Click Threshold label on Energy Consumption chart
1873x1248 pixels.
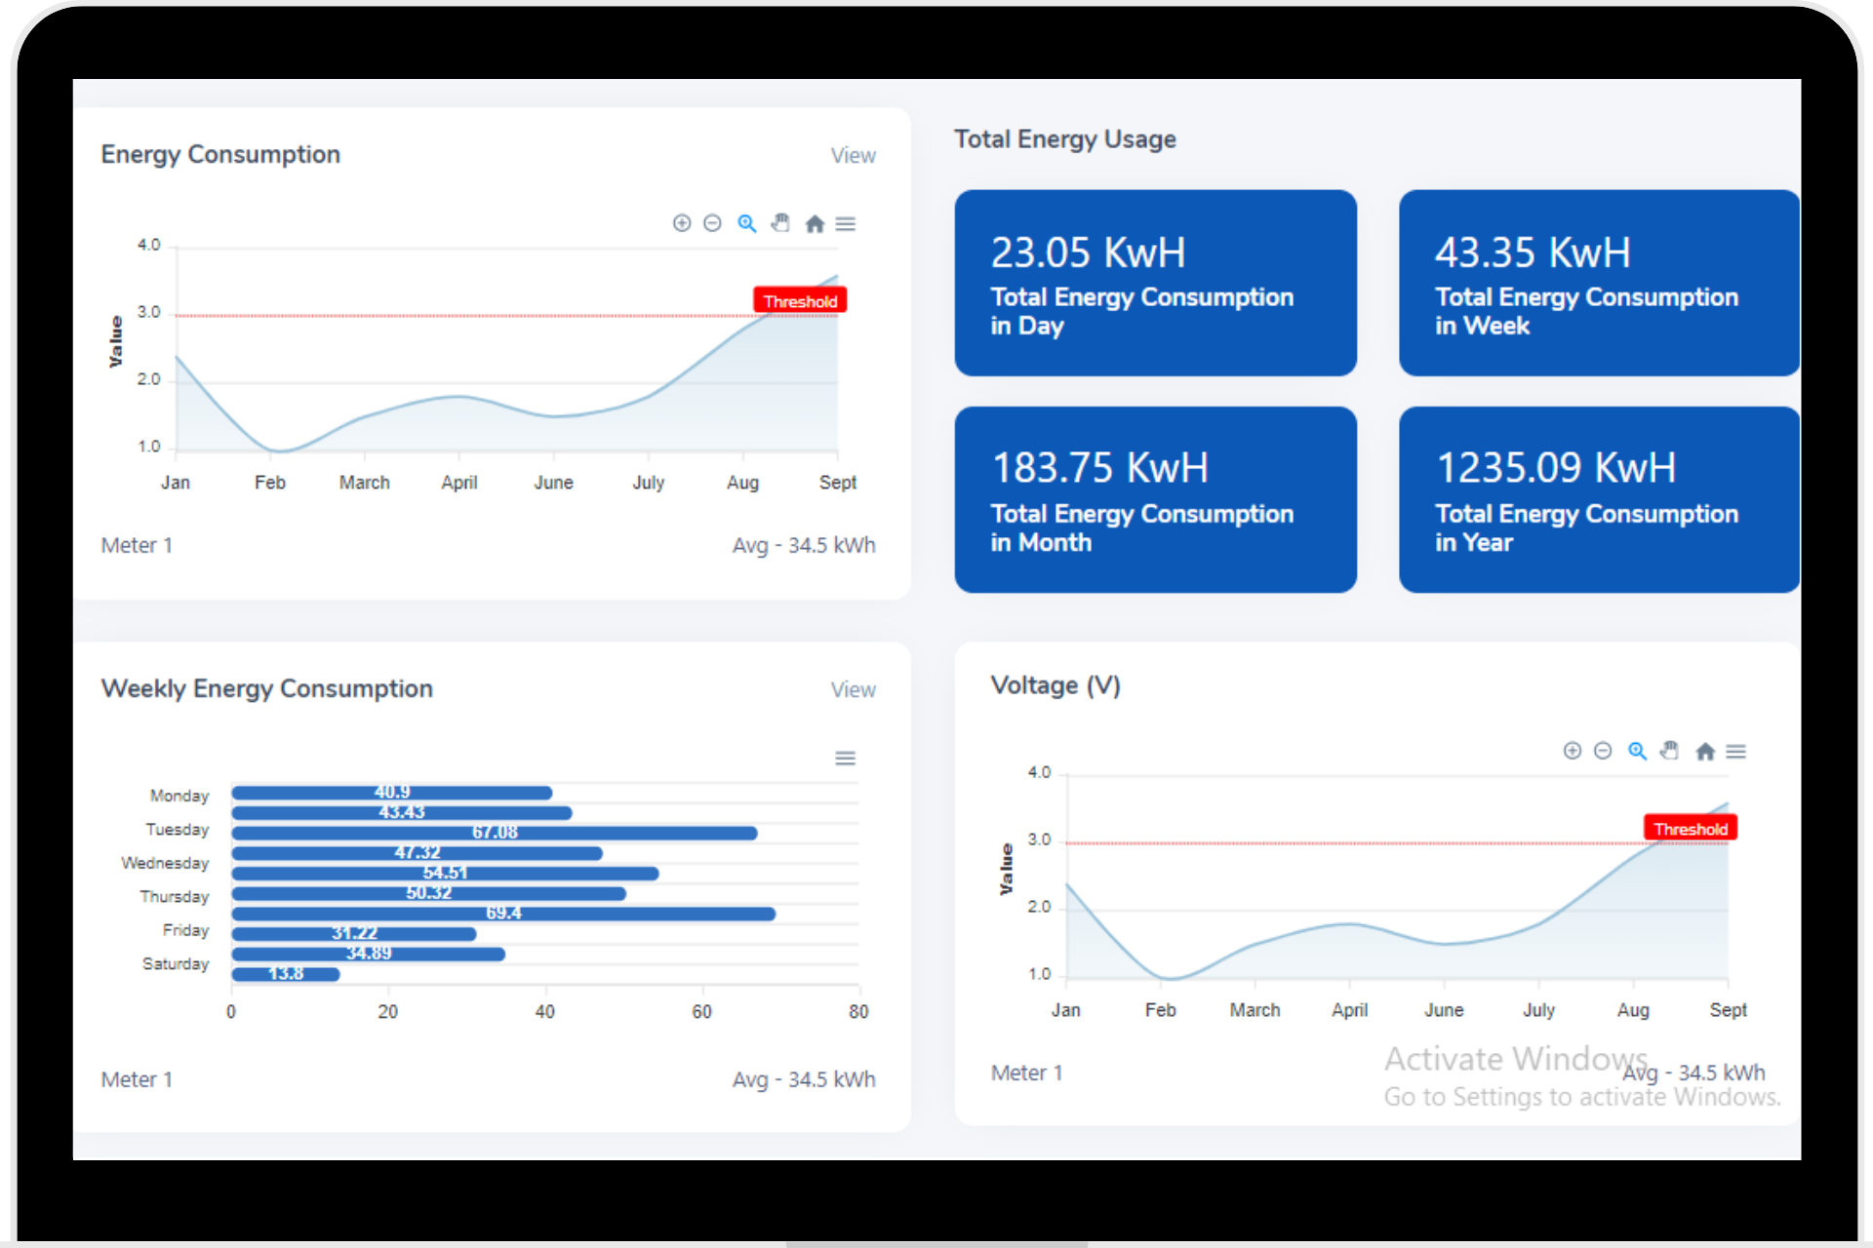(800, 301)
